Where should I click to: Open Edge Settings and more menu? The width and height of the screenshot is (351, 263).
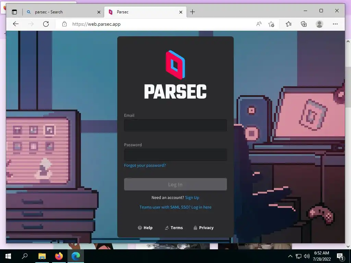point(335,24)
